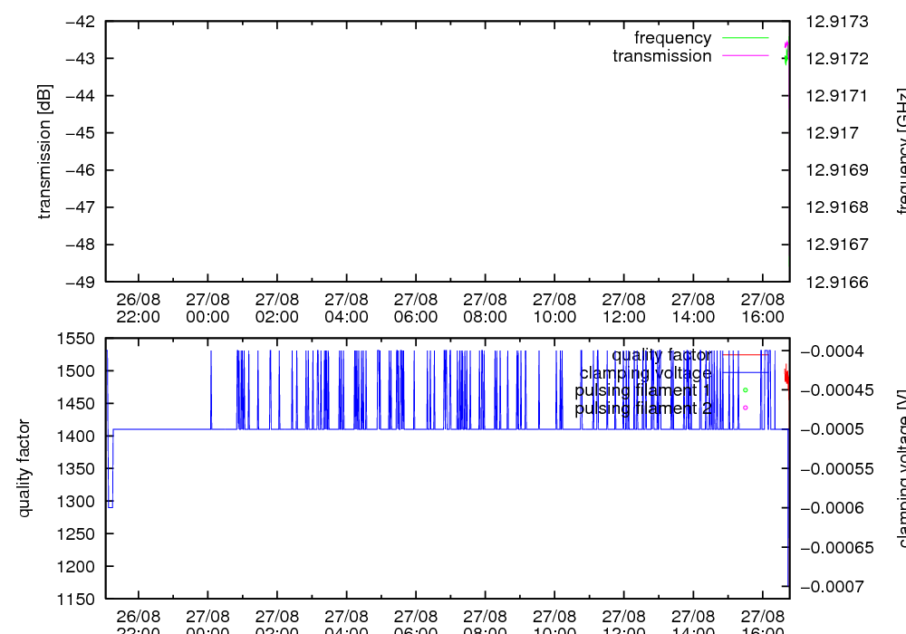Viewport: 906px width, 634px height.
Task: Select the green frequency legend line sample
Action: coord(745,38)
